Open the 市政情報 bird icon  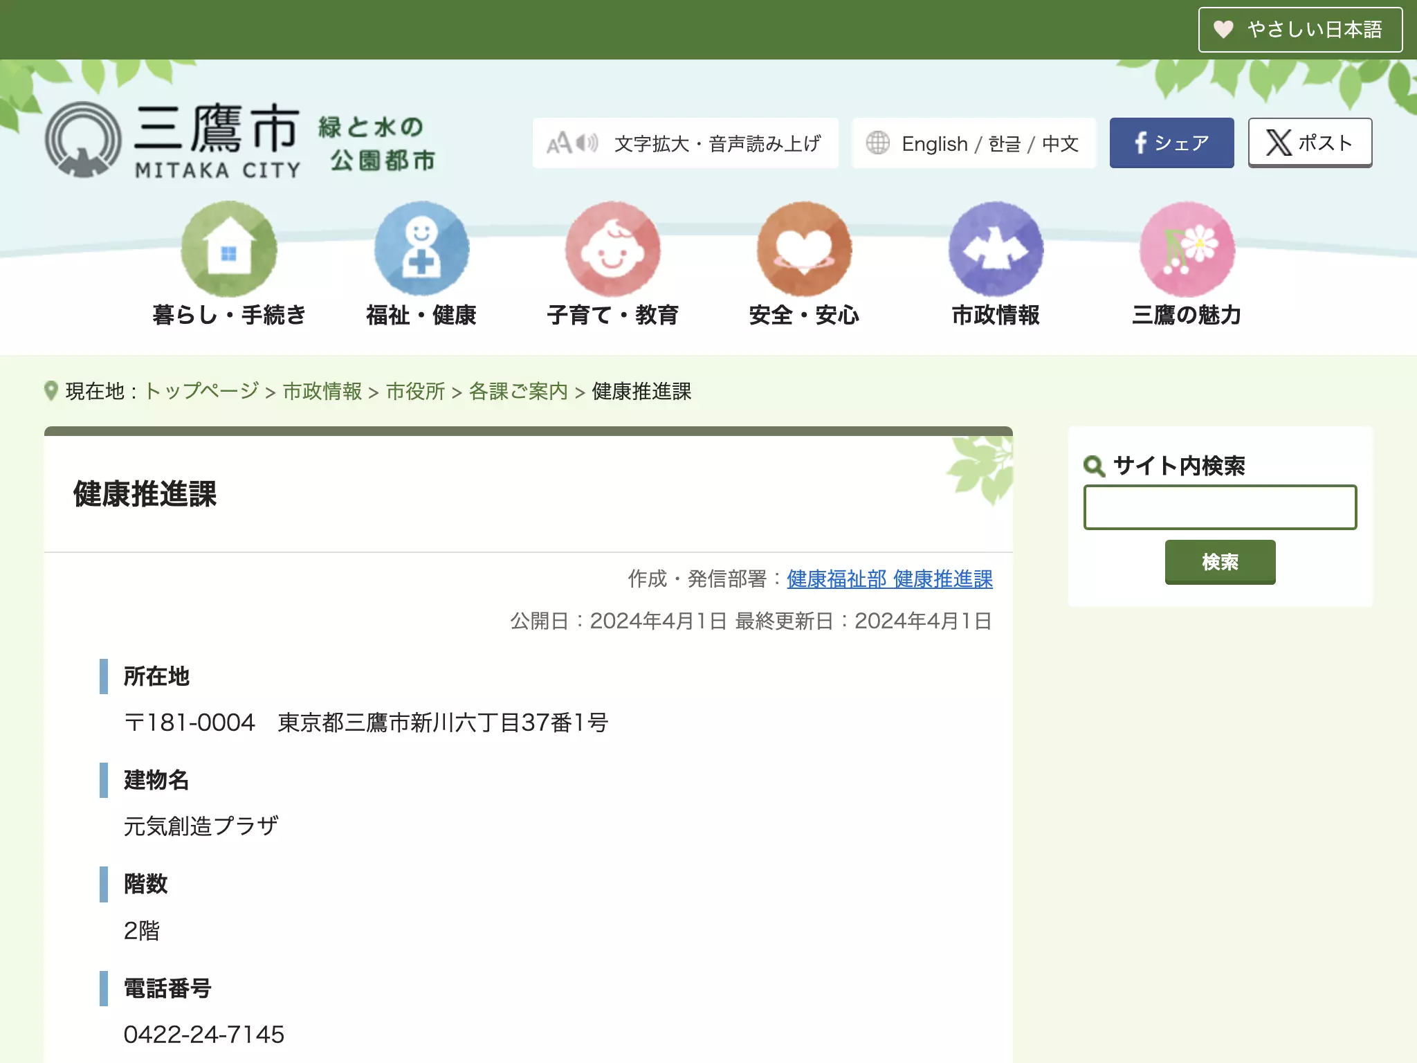point(996,249)
